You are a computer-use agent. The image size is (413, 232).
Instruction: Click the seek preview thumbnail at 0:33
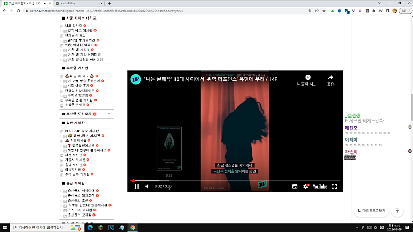[169, 148]
